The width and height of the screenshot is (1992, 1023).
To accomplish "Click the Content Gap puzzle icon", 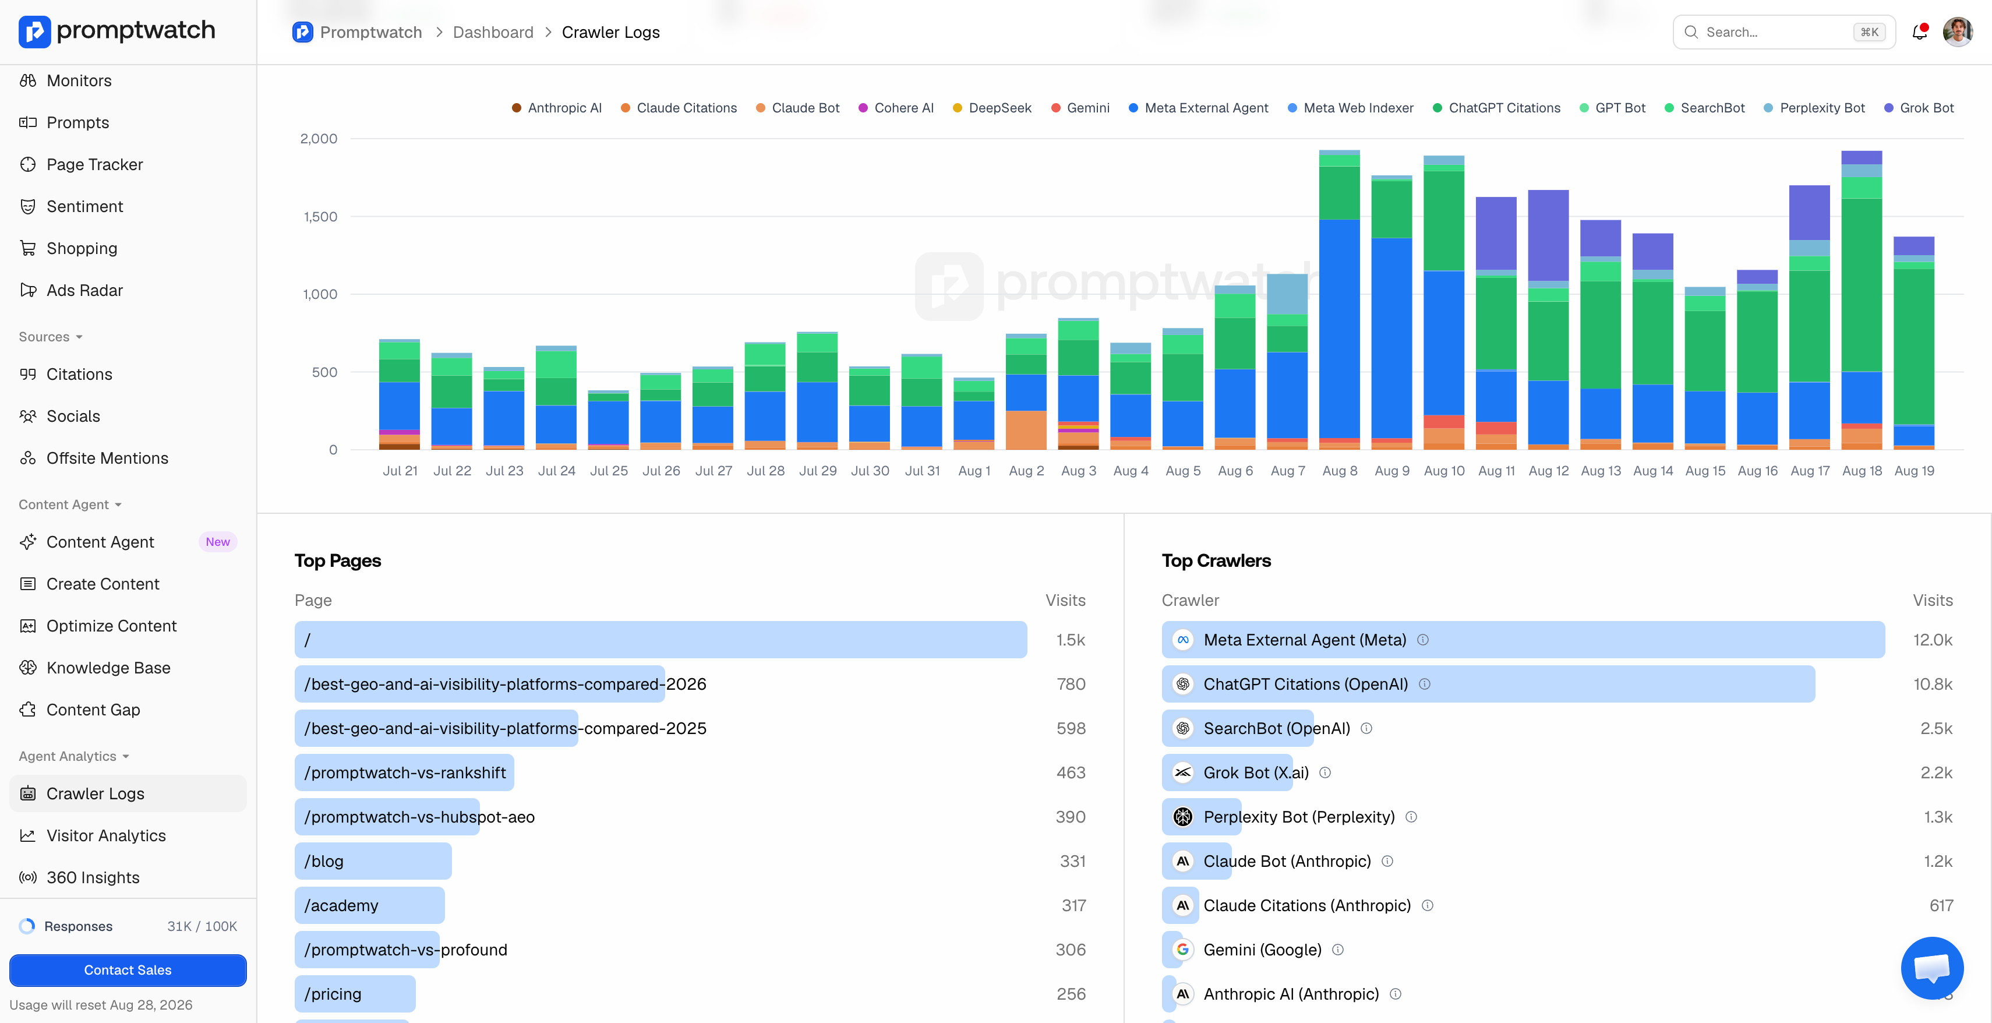I will click(x=28, y=710).
